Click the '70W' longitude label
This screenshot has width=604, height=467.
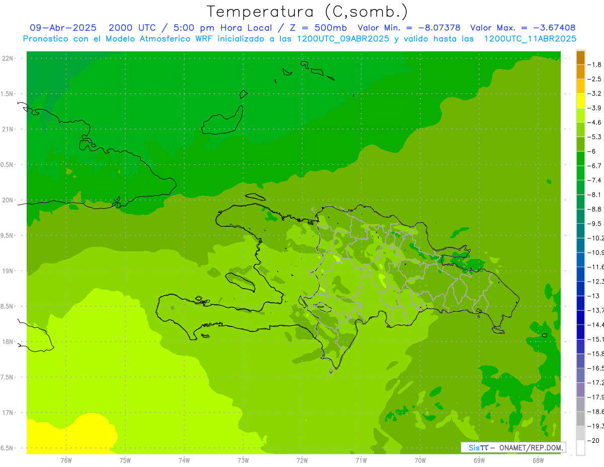(420, 460)
